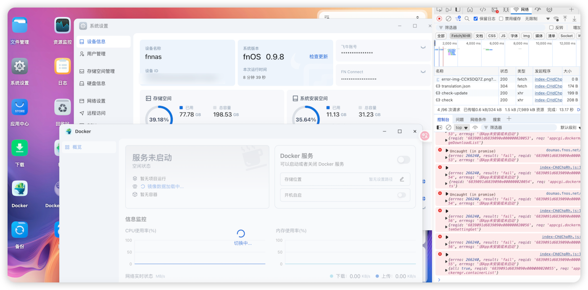588x290 pixels.
Task: Check the 禁用缓存 checkbox
Action: click(501, 19)
